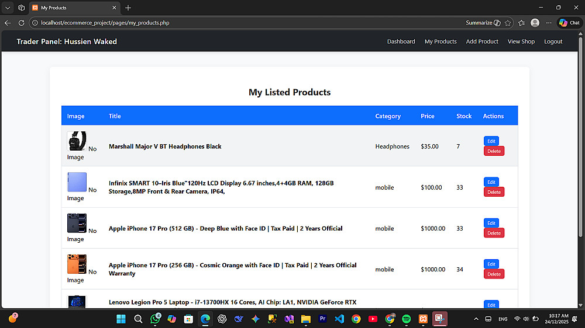The width and height of the screenshot is (585, 328).
Task: Delete the iPhone 17 Pro 256 GB product
Action: [x=494, y=274]
